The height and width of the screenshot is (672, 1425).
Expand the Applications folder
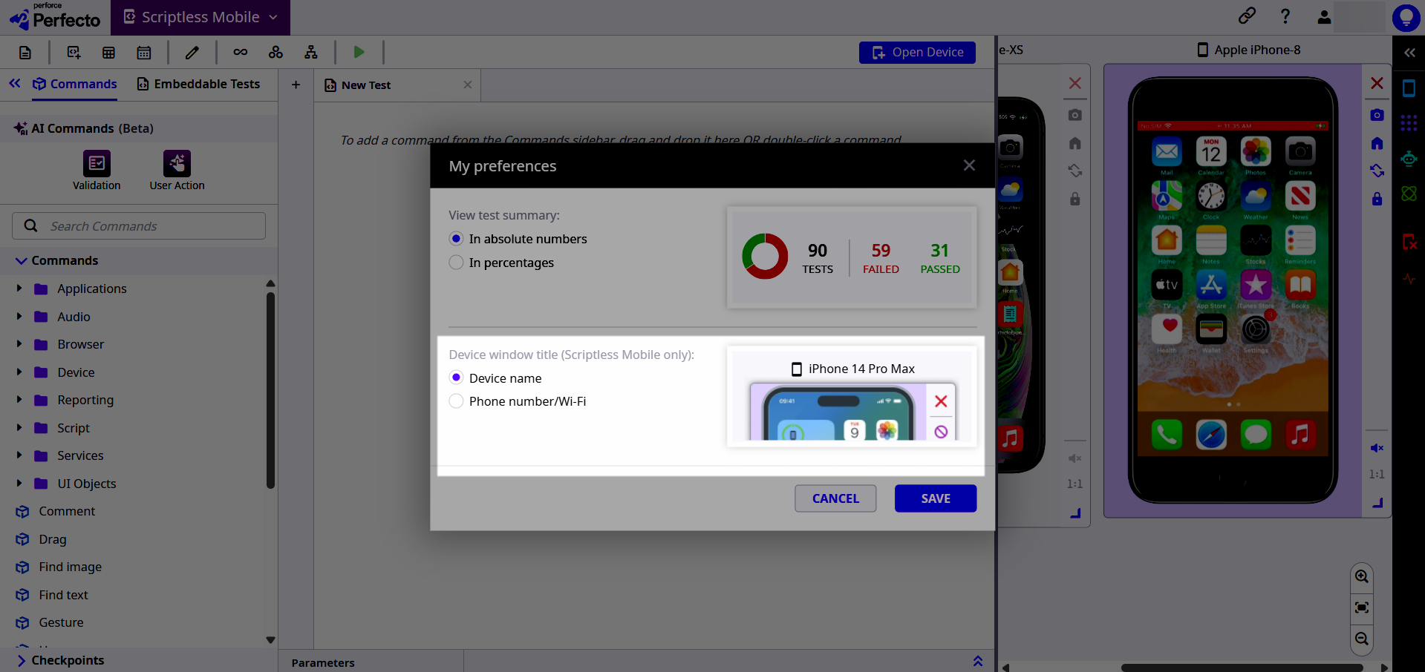point(19,288)
